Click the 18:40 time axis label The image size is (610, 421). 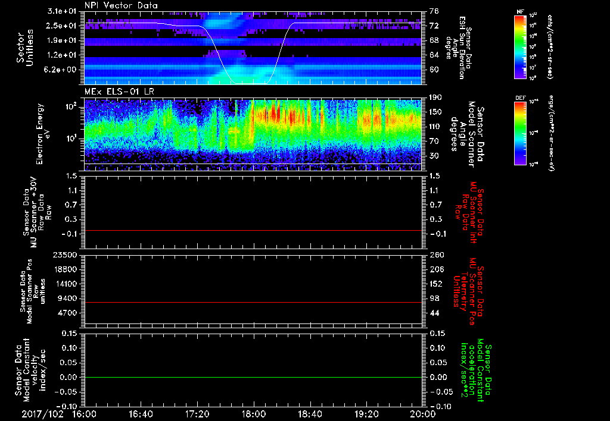click(x=310, y=414)
